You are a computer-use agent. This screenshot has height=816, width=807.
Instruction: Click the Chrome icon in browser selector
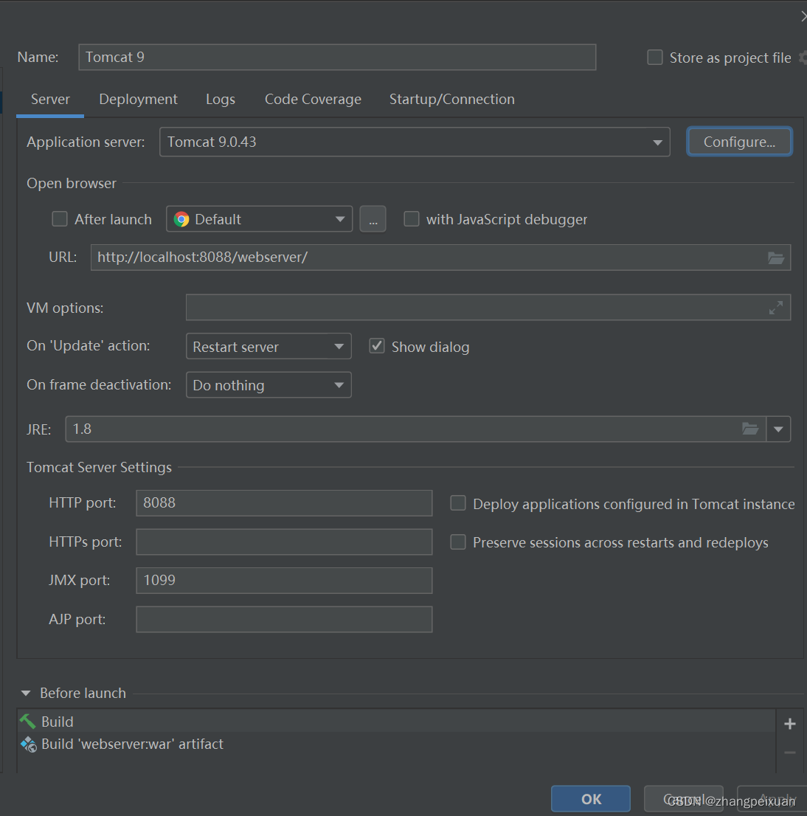[181, 219]
